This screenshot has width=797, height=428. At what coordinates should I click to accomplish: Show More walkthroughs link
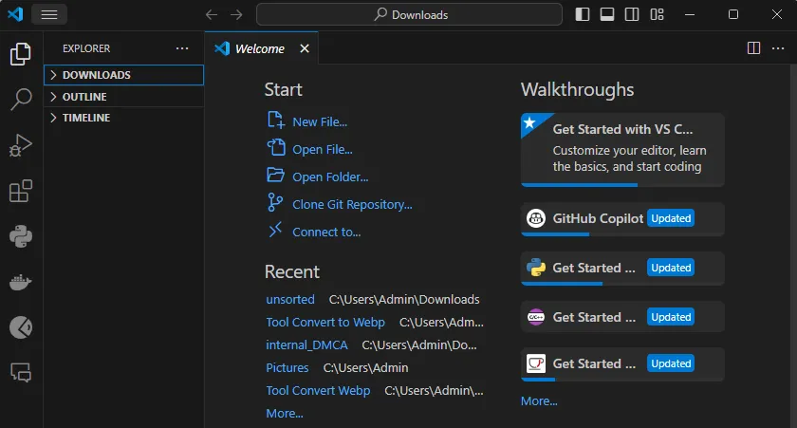point(539,401)
